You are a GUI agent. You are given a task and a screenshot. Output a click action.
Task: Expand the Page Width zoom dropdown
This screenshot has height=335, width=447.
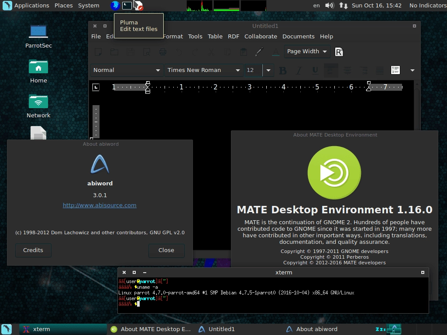click(x=307, y=51)
